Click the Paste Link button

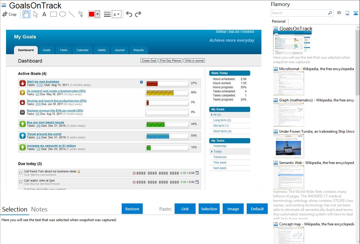[x=185, y=209]
